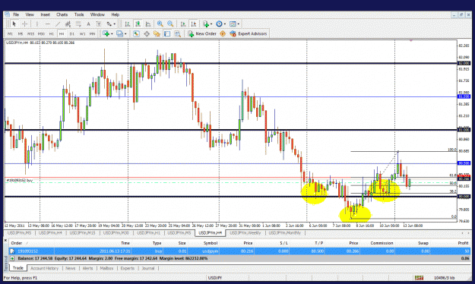This screenshot has height=284, width=475.
Task: Select the Cursor arrow tool
Action: tap(14, 24)
